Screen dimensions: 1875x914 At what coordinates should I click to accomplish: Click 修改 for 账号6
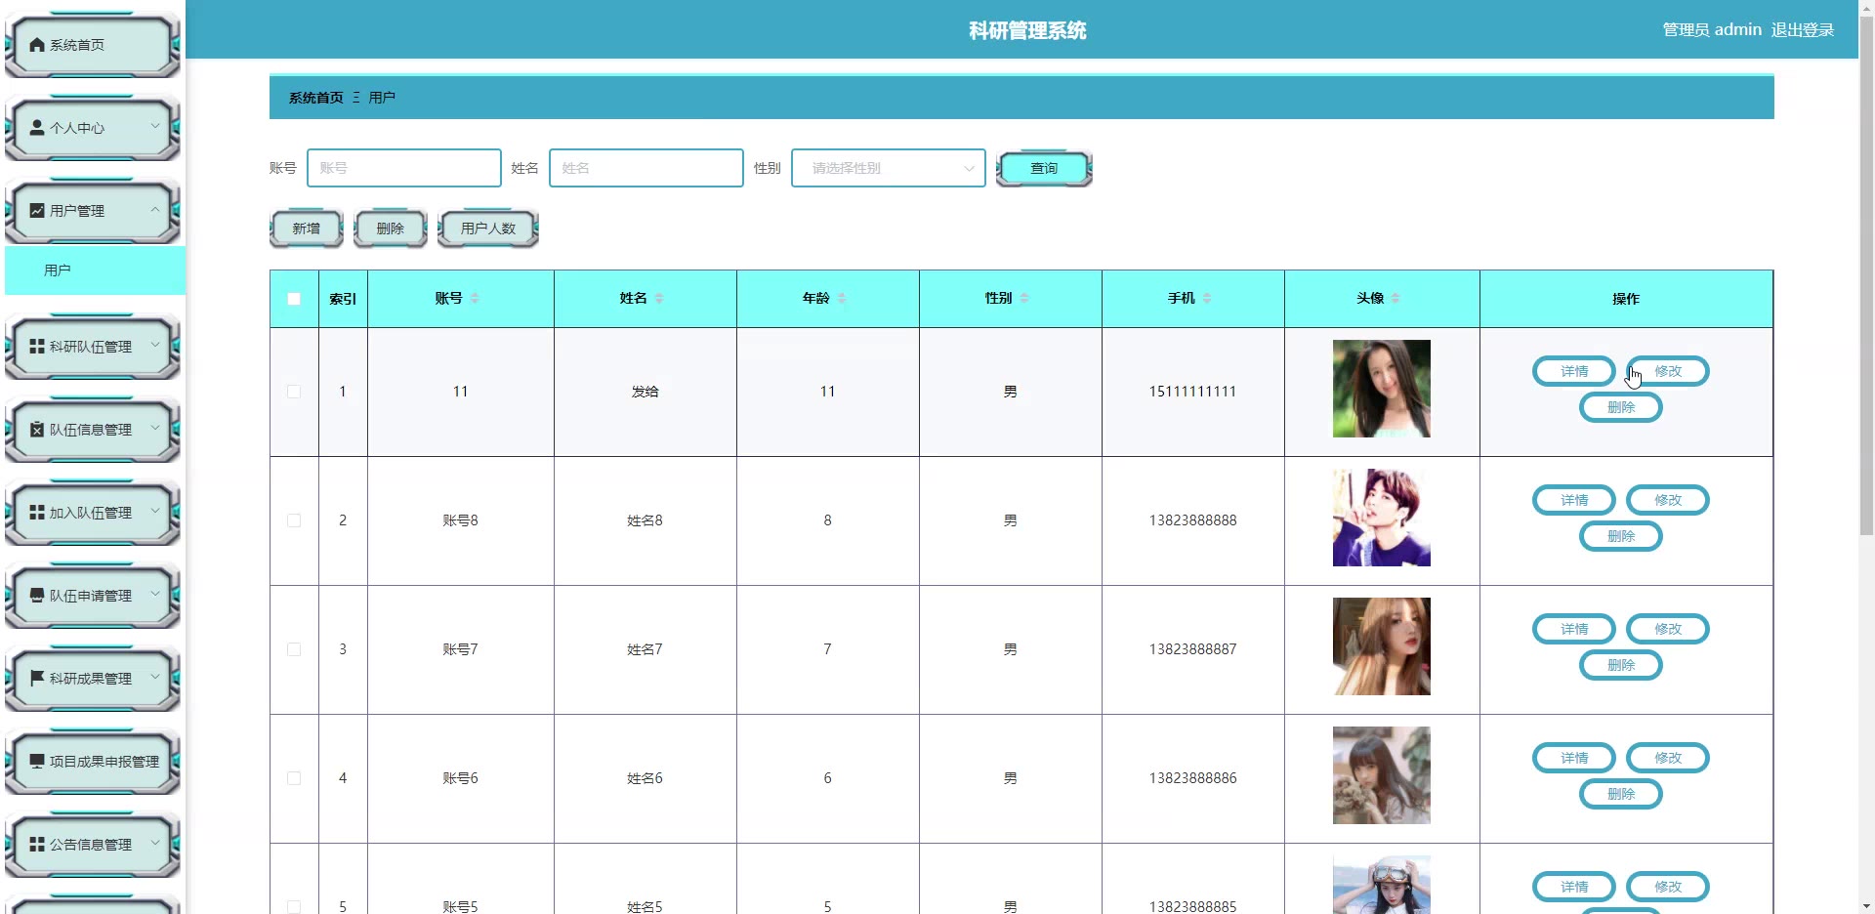pyautogui.click(x=1668, y=758)
